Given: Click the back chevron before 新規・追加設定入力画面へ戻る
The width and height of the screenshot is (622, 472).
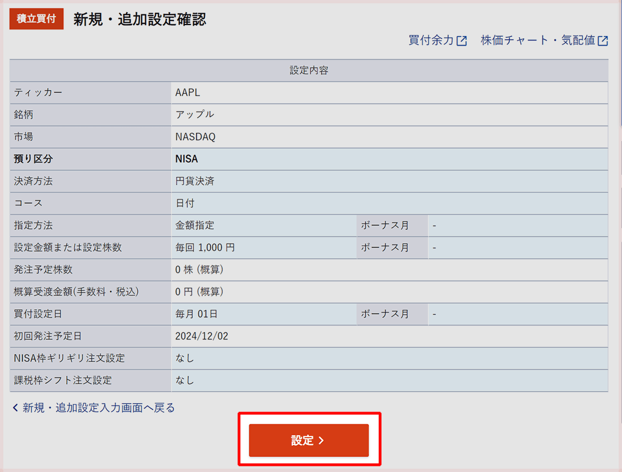Looking at the screenshot, I should click(16, 408).
